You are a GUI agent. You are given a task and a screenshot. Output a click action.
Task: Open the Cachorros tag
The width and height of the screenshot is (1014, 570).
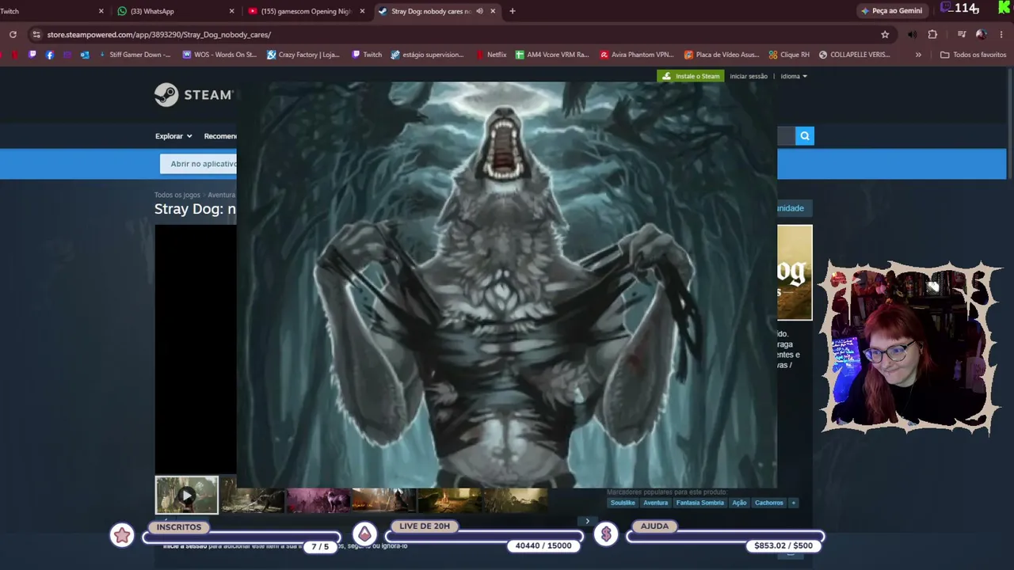[x=768, y=503]
